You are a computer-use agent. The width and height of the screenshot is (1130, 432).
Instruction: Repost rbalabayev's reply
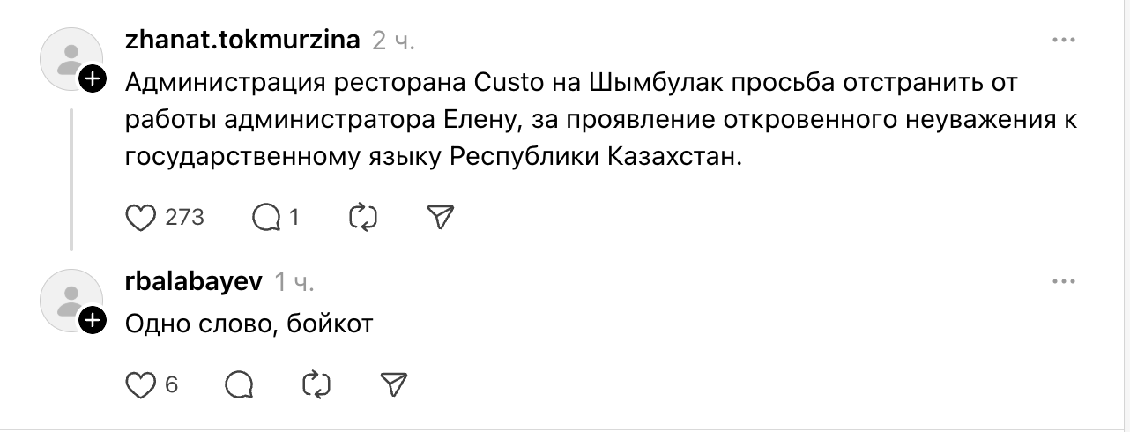tap(316, 384)
